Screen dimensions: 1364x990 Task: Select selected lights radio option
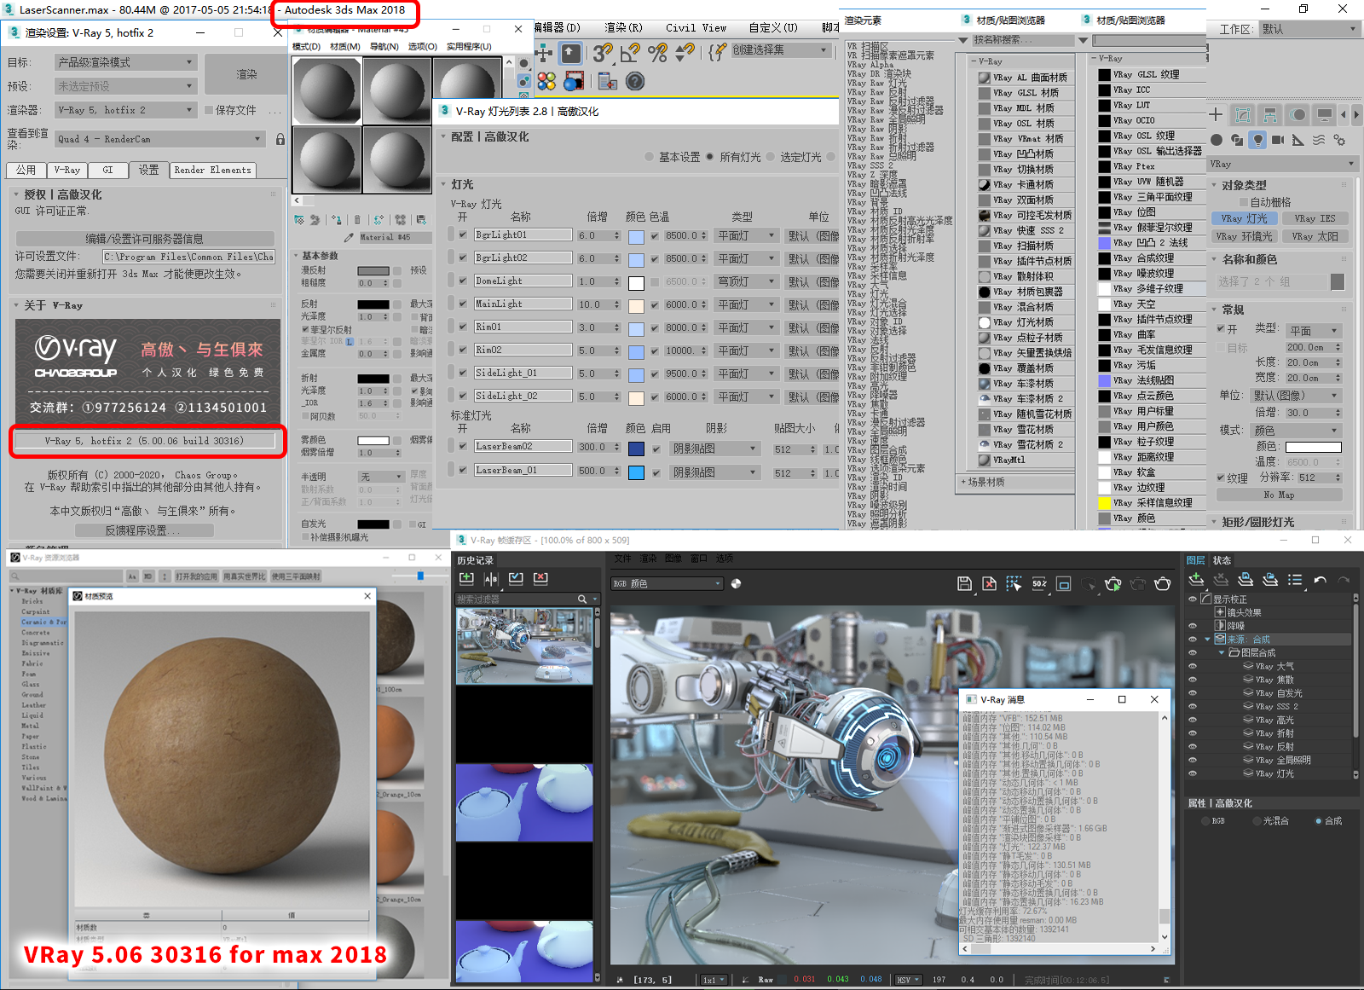(x=771, y=157)
